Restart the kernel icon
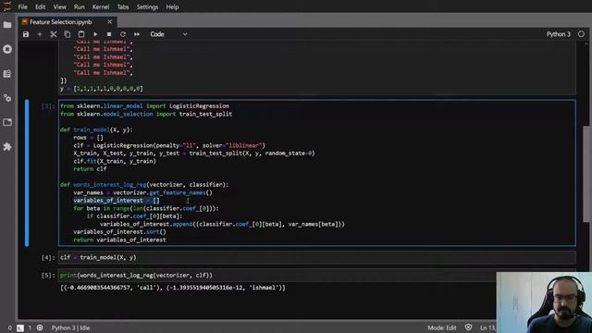This screenshot has height=333, width=592. [x=123, y=34]
